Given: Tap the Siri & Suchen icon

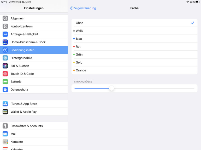Looking at the screenshot, I should [x=5, y=66].
